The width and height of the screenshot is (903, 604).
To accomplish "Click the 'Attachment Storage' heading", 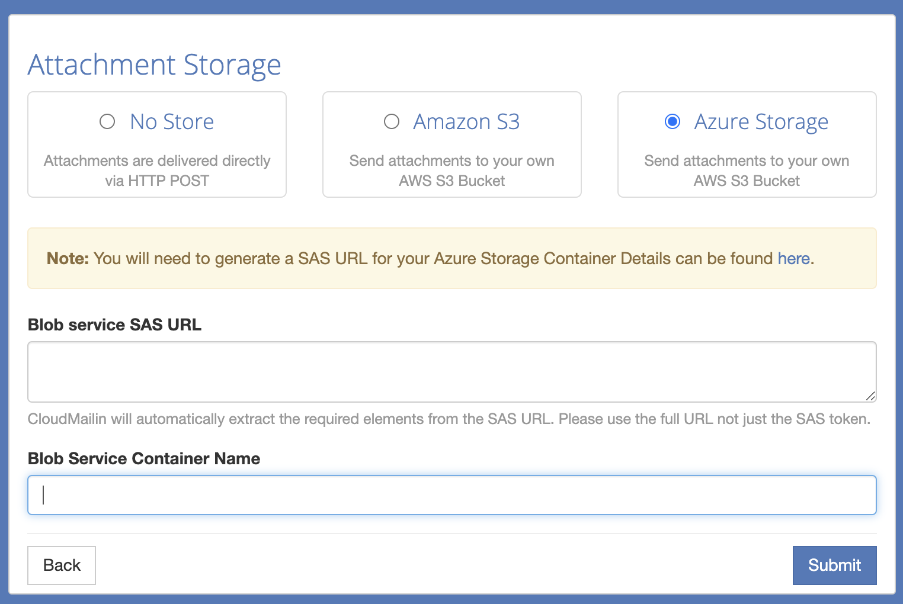I will pos(154,65).
